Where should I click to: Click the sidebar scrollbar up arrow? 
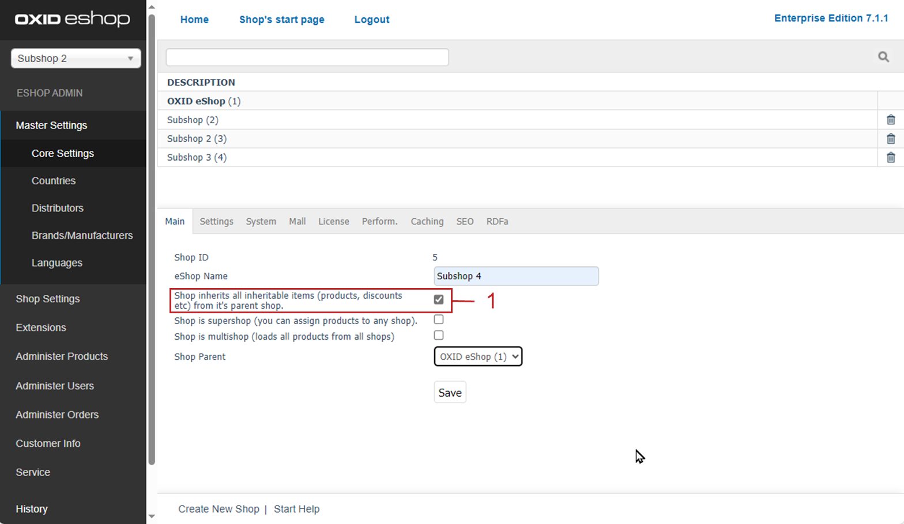[x=152, y=7]
